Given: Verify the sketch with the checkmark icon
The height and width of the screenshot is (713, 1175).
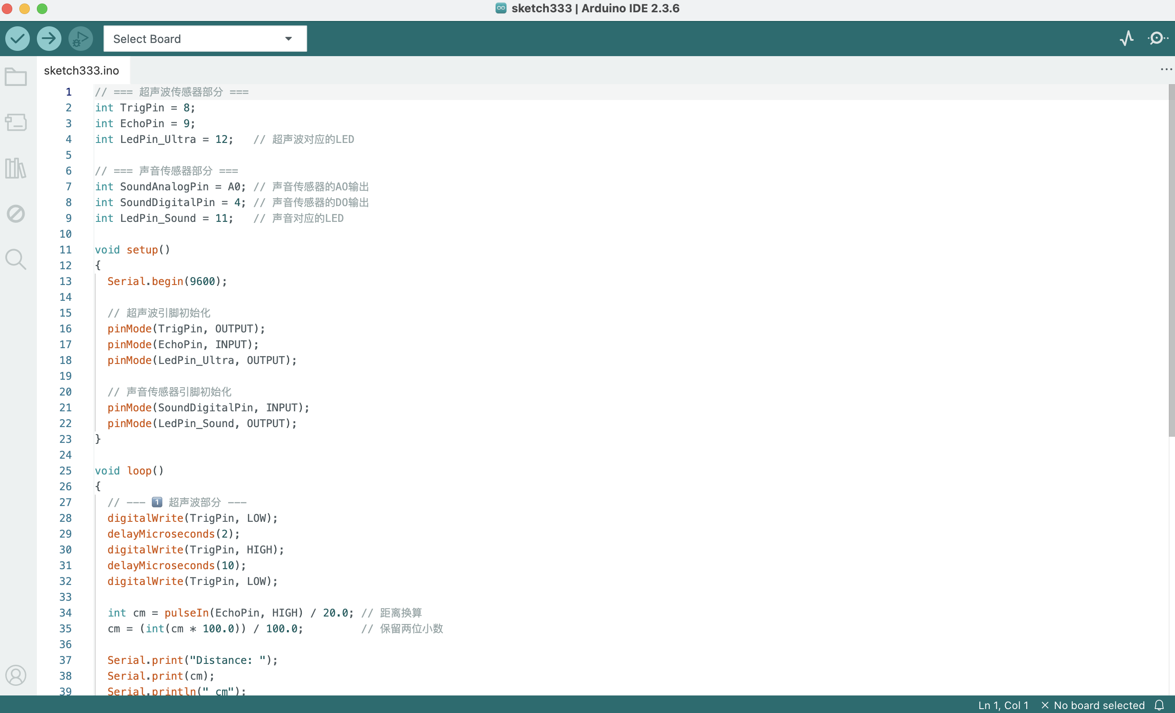Looking at the screenshot, I should coord(17,38).
